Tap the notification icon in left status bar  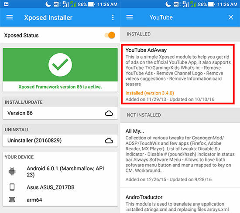(6, 4)
